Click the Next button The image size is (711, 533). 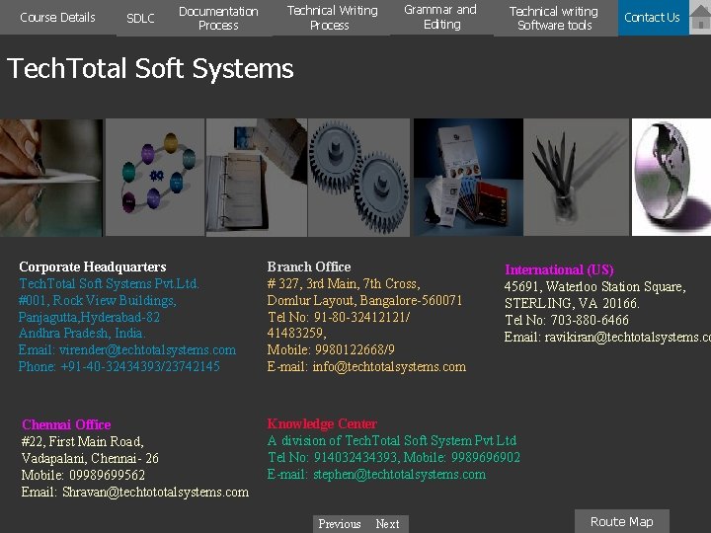point(388,524)
